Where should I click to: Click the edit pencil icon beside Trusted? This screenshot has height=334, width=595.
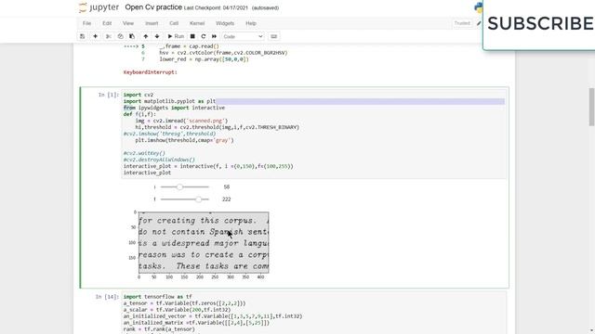coord(479,23)
